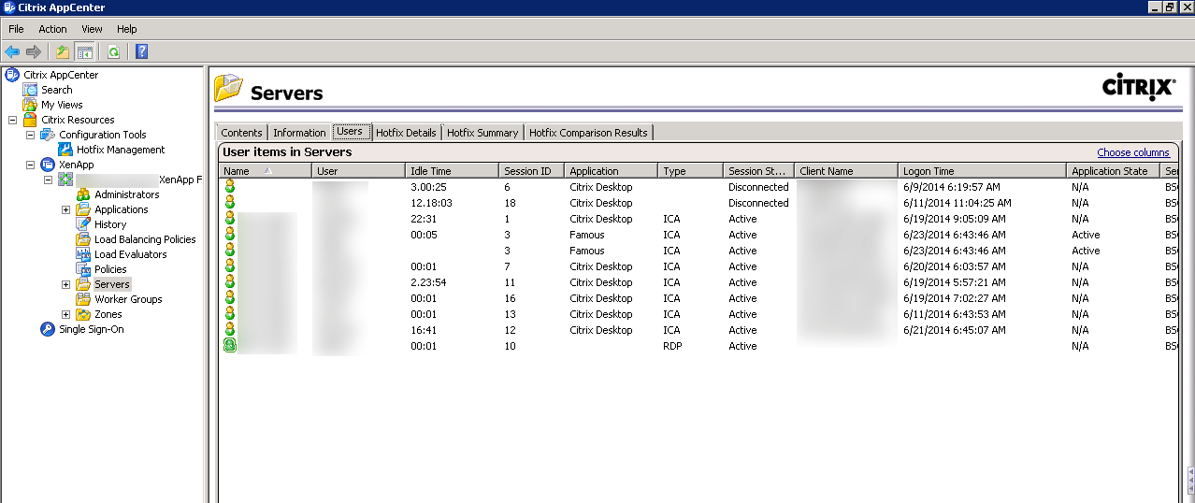Switch to the Hotfix Details tab
This screenshot has height=503, width=1195.
pyautogui.click(x=406, y=133)
